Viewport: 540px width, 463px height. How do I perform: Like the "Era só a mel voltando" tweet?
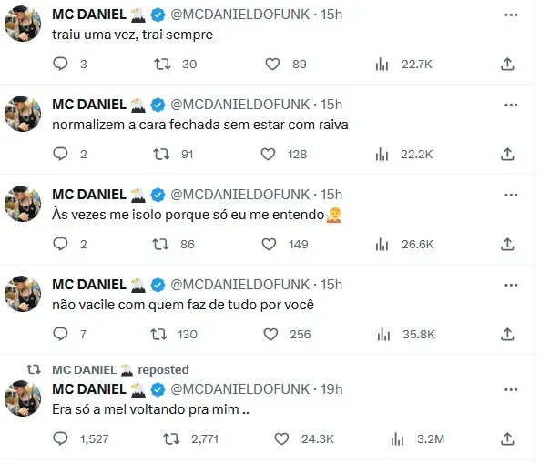point(281,439)
